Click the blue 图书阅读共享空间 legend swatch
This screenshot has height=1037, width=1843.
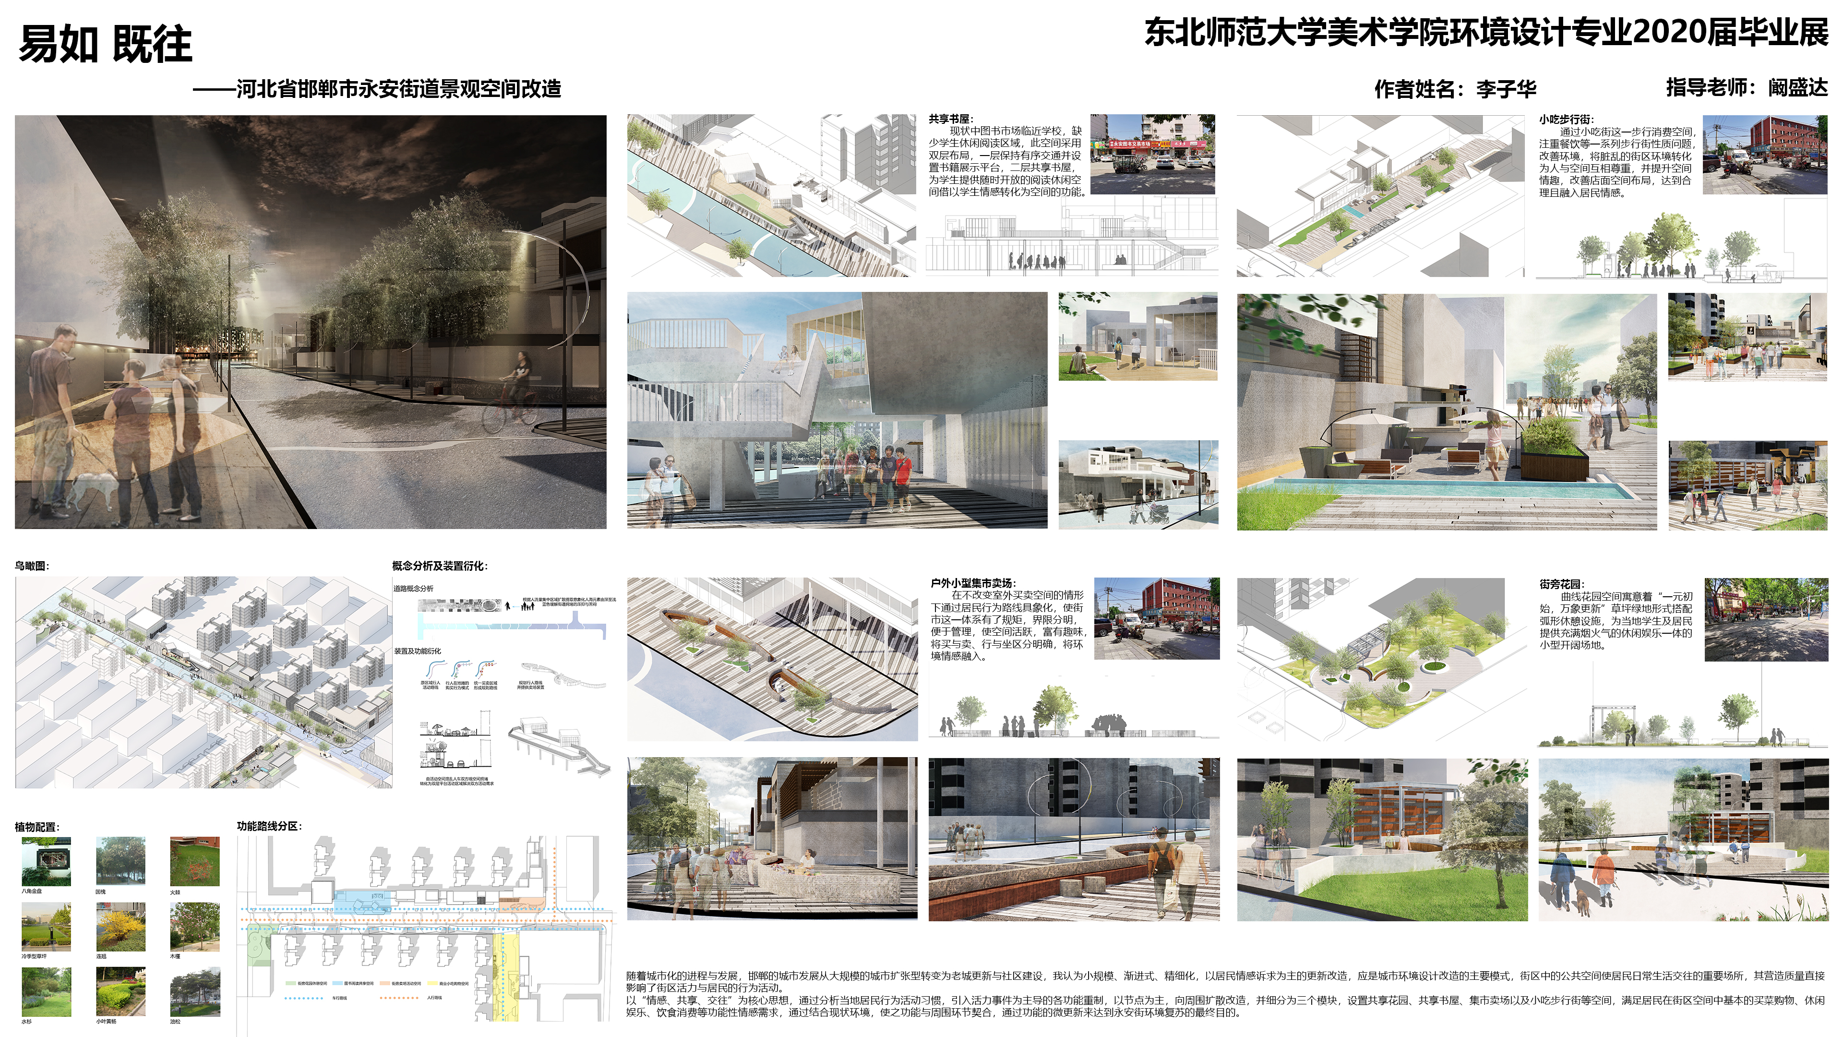[338, 983]
